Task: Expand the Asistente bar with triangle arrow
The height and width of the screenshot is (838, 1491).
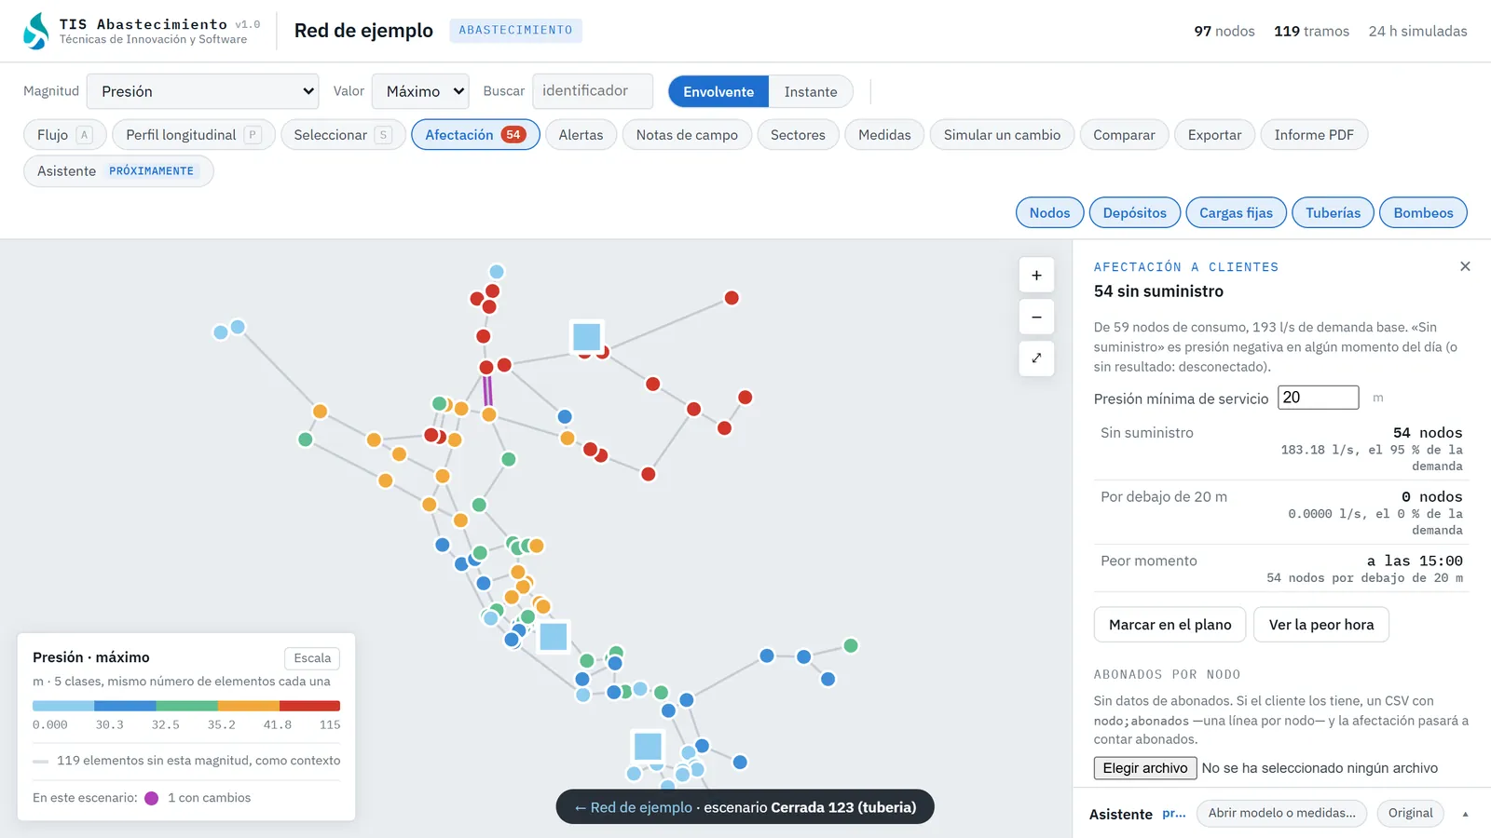Action: click(x=1465, y=814)
